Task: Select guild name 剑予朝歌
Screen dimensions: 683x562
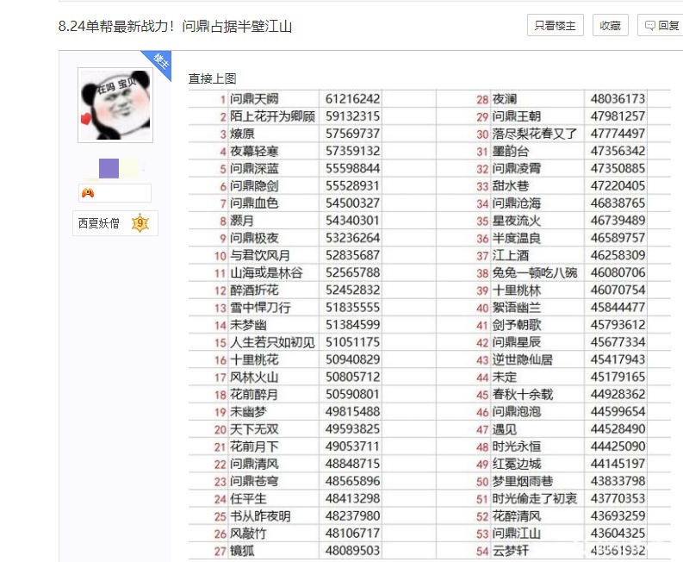Action: tap(517, 325)
